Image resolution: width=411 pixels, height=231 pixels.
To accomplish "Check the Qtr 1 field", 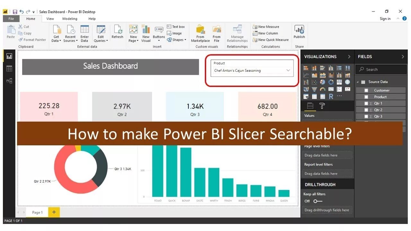I will [366, 103].
